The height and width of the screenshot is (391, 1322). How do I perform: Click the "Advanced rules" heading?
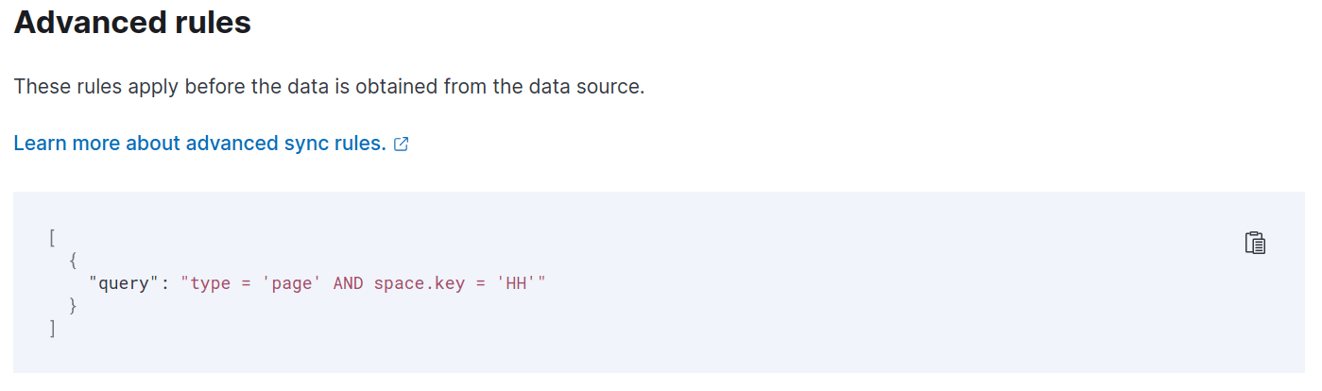[x=132, y=24]
